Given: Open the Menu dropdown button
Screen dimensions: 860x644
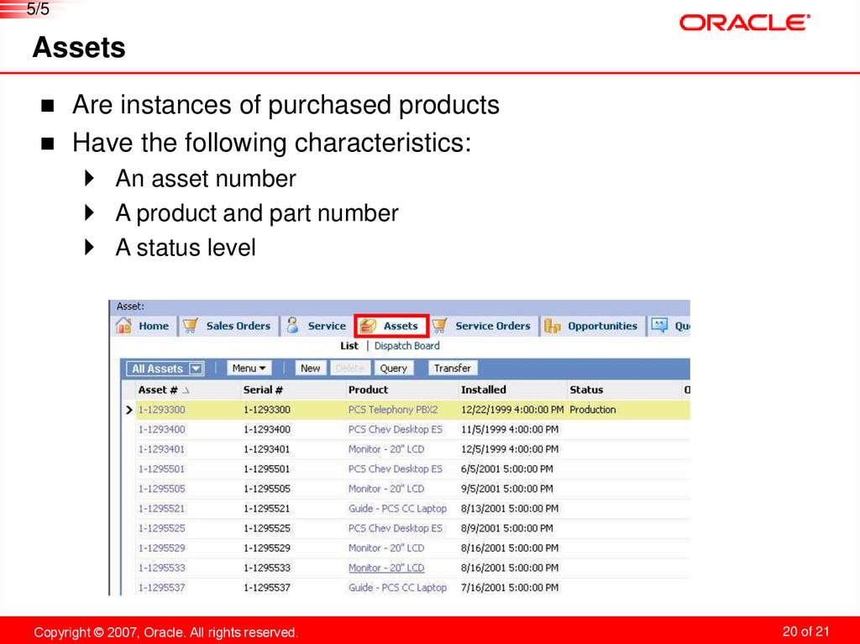Looking at the screenshot, I should 249,368.
